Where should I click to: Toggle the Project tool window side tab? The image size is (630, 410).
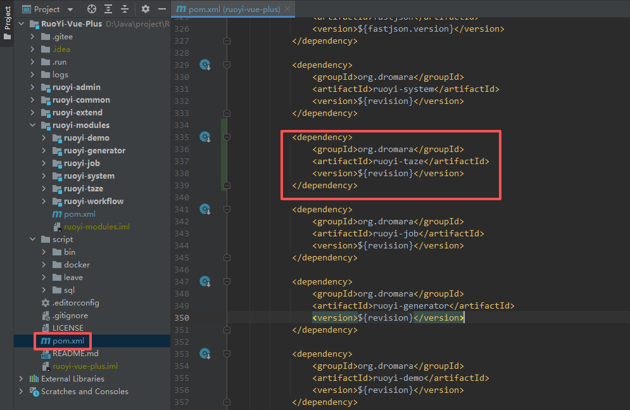pos(7,23)
